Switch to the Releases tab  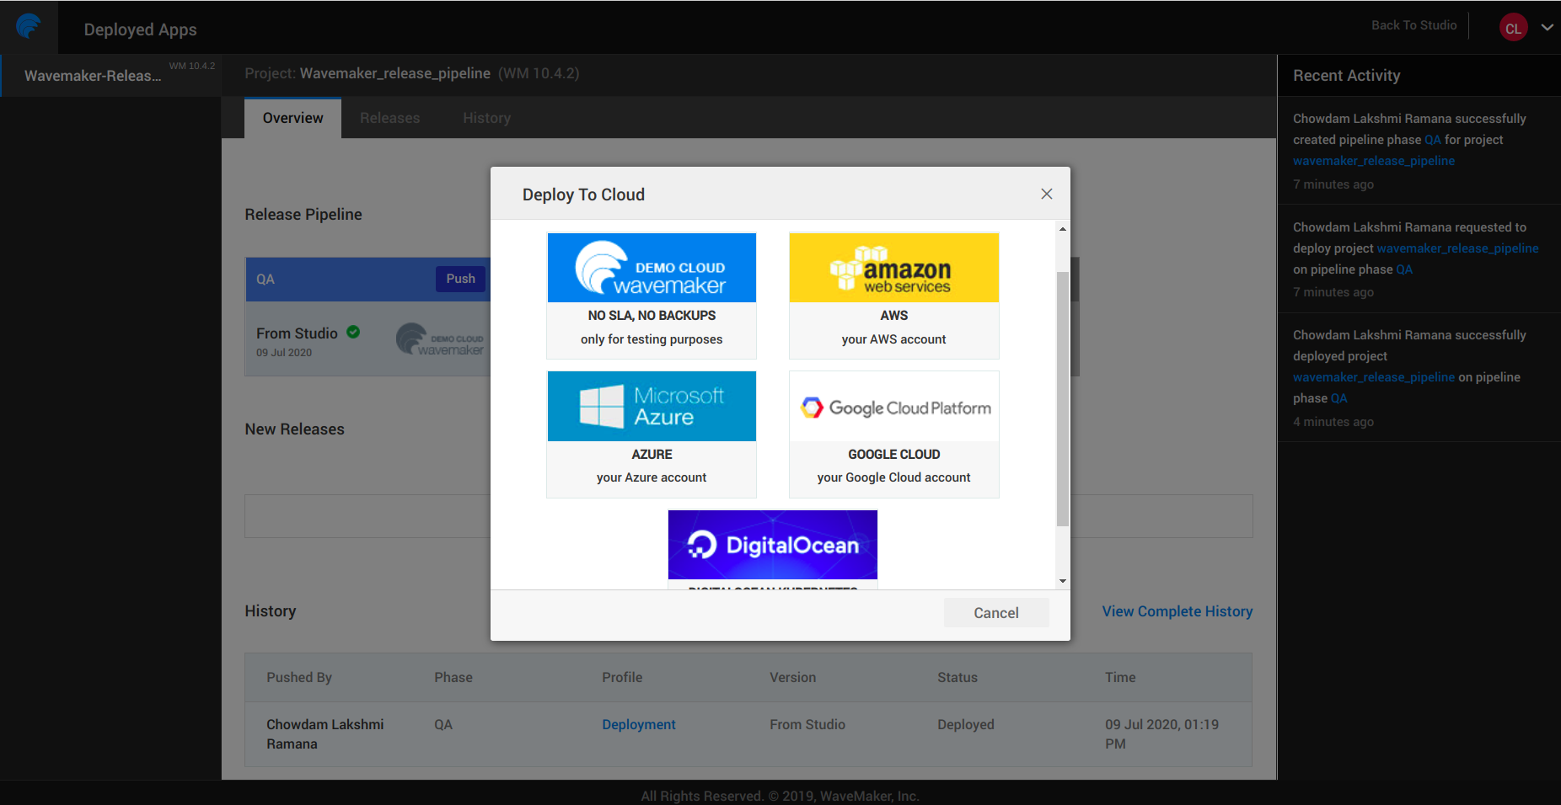point(389,118)
